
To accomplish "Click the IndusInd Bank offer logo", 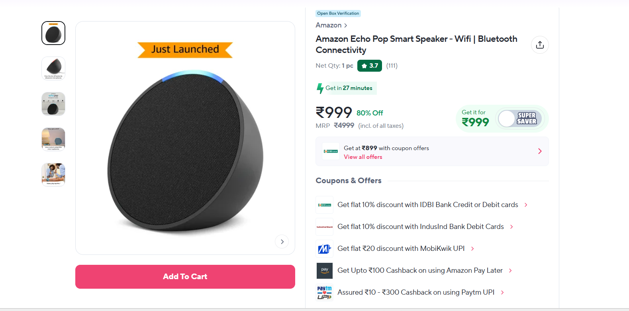I will pos(324,227).
